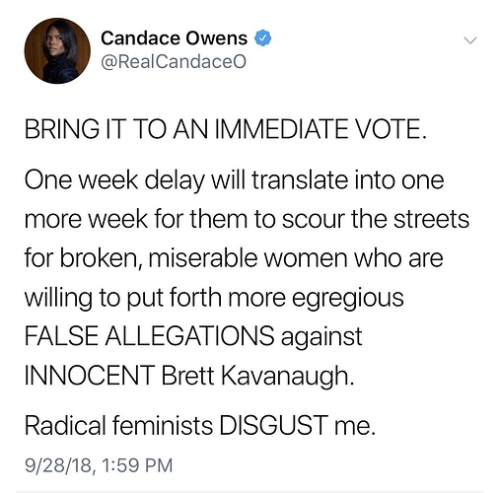
Task: Click the sentence 'Radical feminists DISGUST me.'
Action: (x=200, y=425)
